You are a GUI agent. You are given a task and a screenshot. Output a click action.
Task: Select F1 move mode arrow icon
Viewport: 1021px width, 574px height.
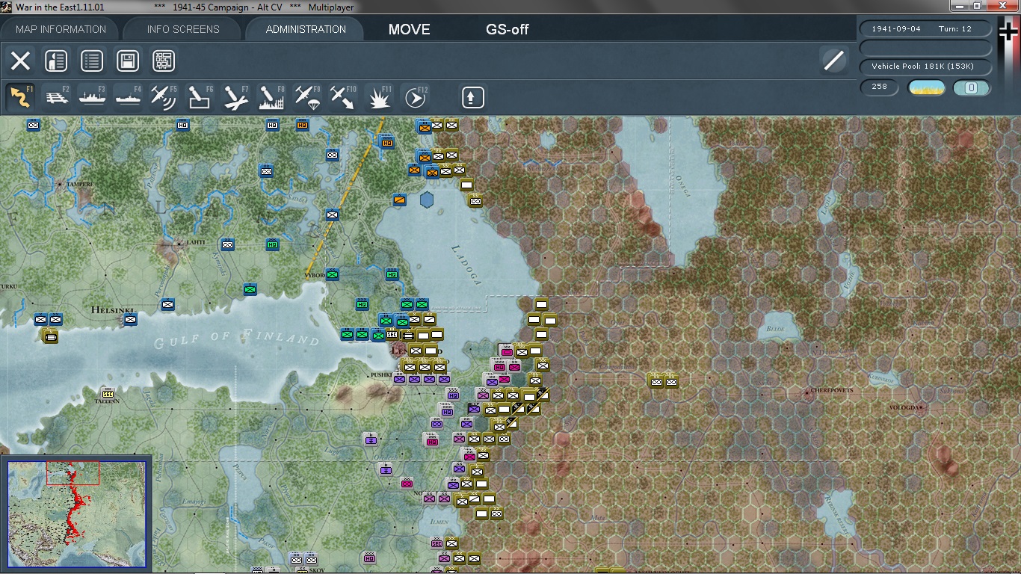click(x=21, y=97)
